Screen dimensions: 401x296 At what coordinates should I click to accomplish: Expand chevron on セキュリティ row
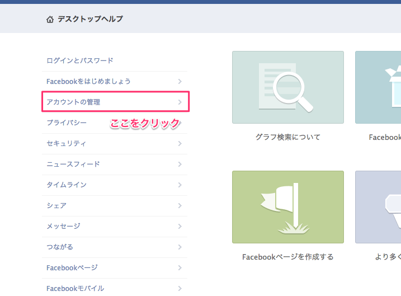coord(180,143)
